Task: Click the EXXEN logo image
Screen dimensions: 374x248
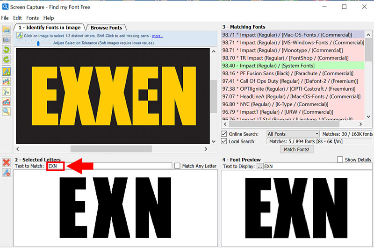Action: point(114,96)
